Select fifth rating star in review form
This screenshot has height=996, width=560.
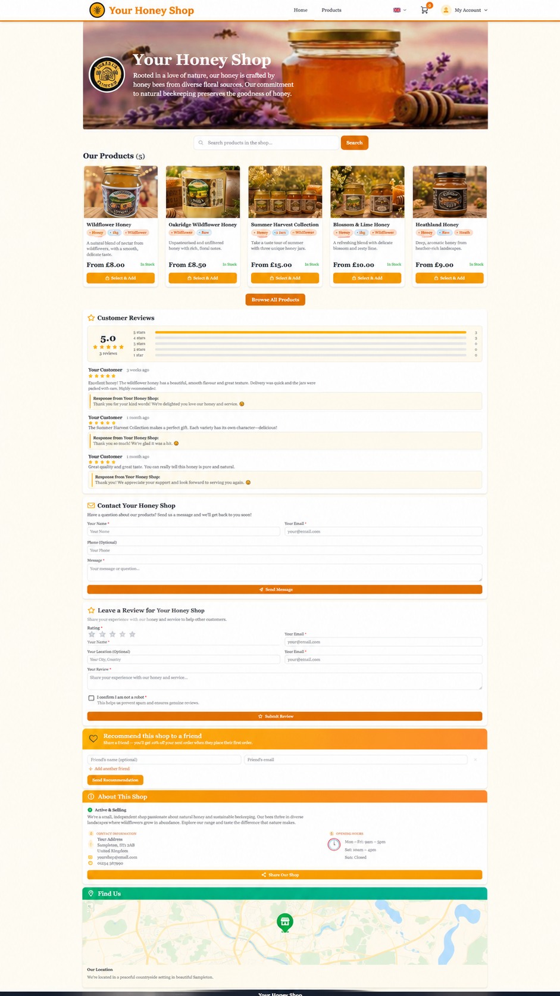tap(132, 634)
